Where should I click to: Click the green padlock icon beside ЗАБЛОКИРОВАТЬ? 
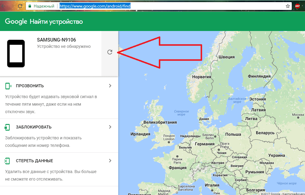[8, 127]
